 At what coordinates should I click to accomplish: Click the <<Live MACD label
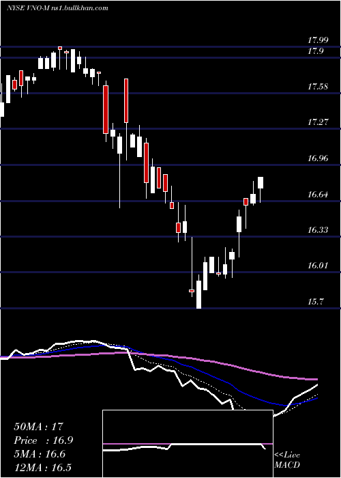(287, 460)
